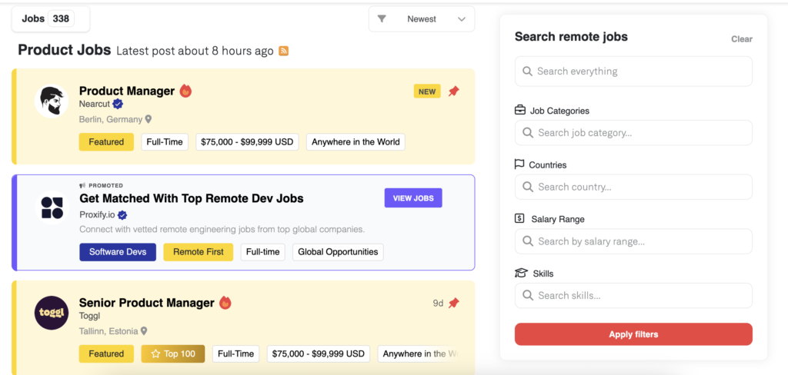Click magnifier icon in Search everything field
The height and width of the screenshot is (375, 788).
527,71
